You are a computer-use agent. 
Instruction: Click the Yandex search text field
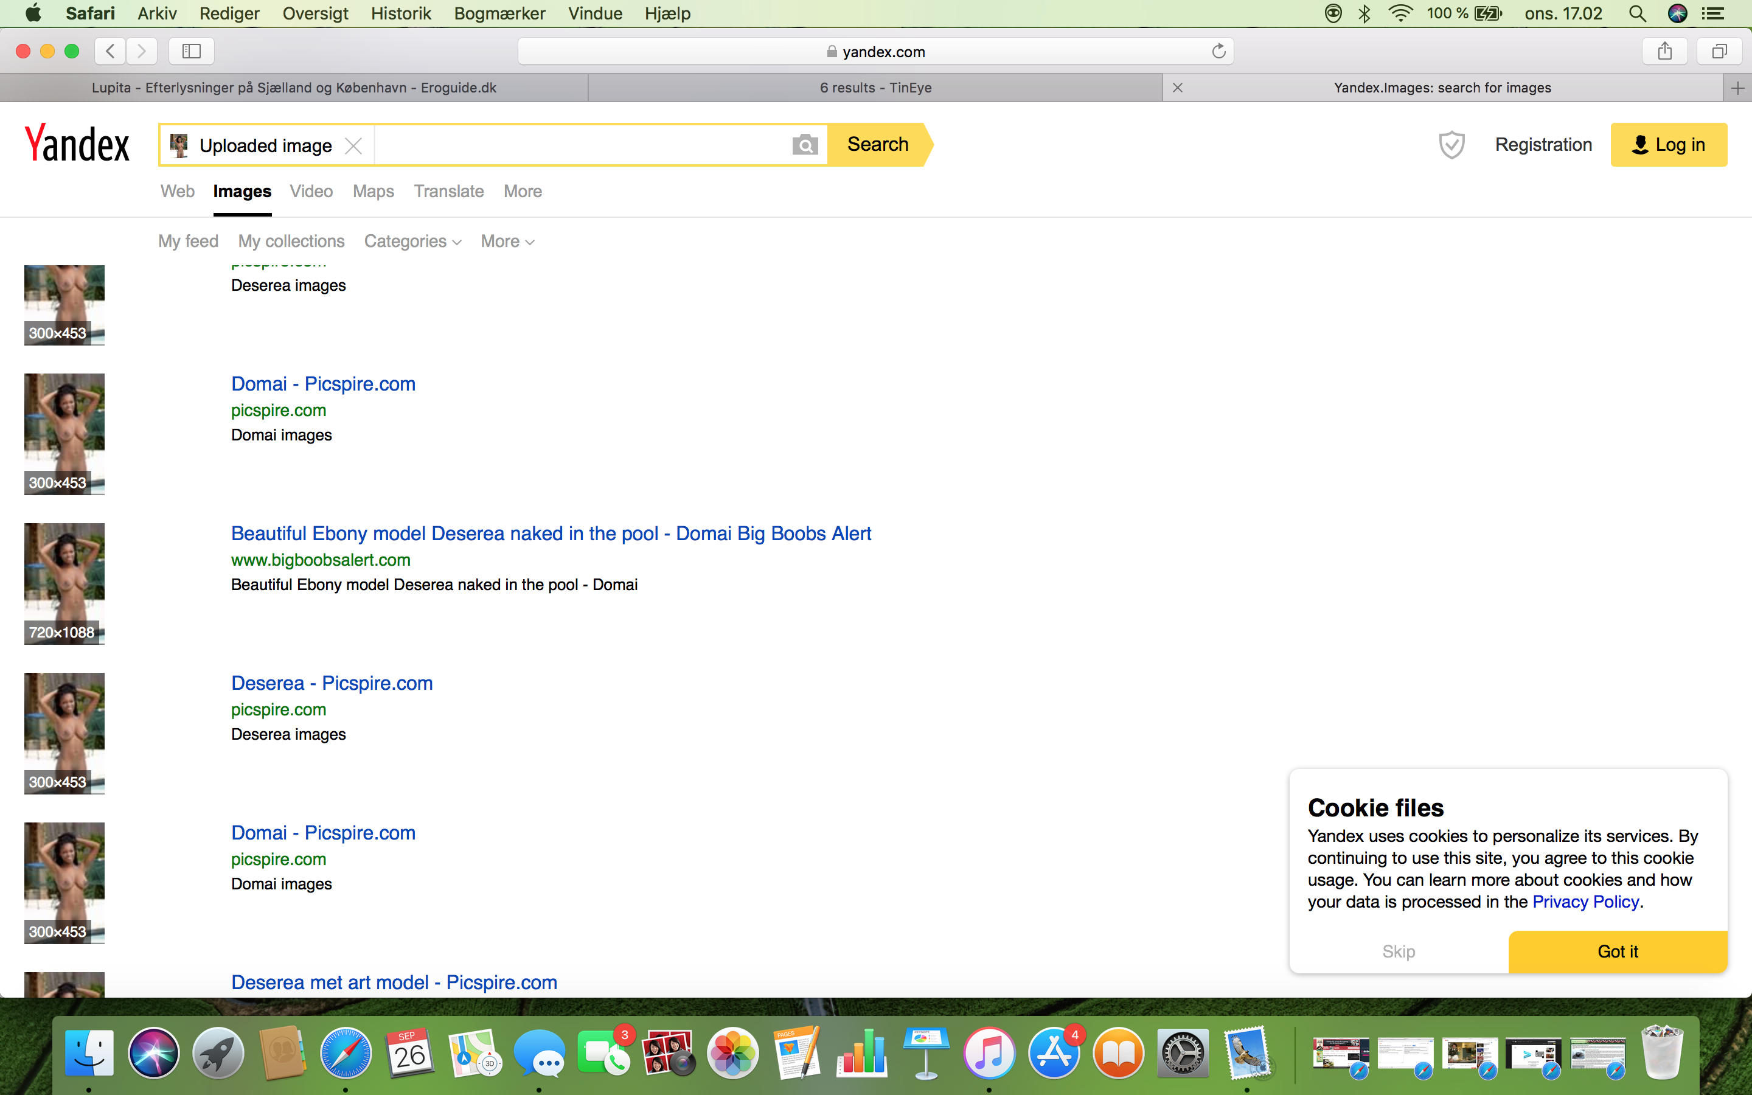(x=582, y=145)
